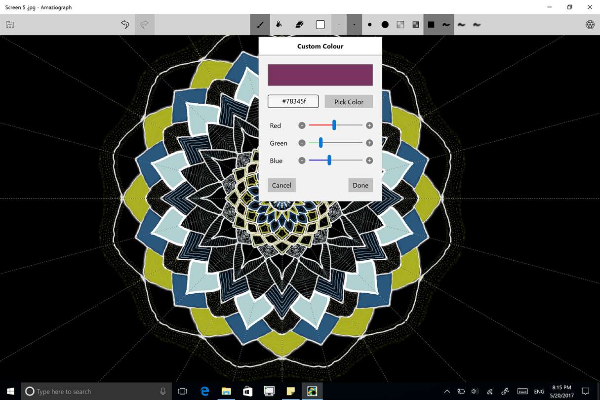This screenshot has height=400, width=600.
Task: Click the battery status tray icon
Action: tap(461, 391)
